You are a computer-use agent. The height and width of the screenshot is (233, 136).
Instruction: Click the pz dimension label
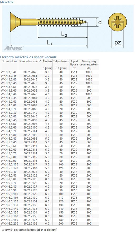pyautogui.click(x=118, y=42)
